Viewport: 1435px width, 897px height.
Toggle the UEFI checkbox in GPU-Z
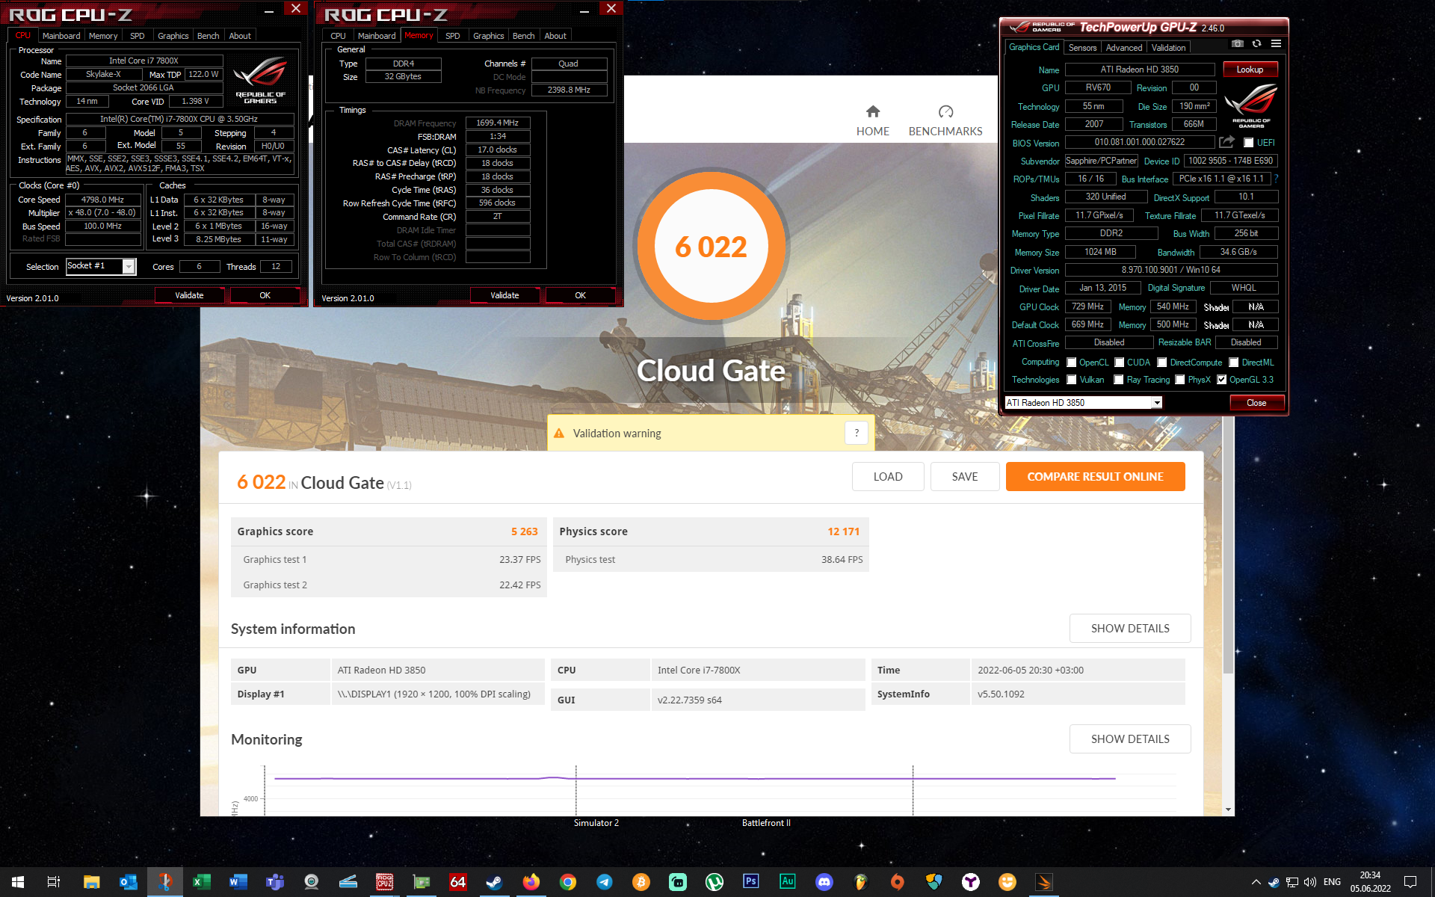pos(1248,142)
